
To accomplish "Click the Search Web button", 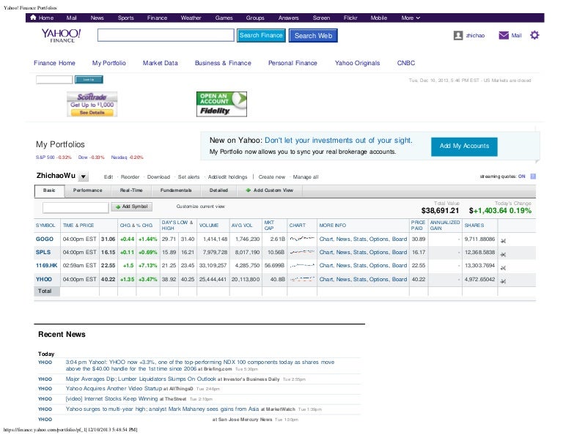I will tap(313, 35).
